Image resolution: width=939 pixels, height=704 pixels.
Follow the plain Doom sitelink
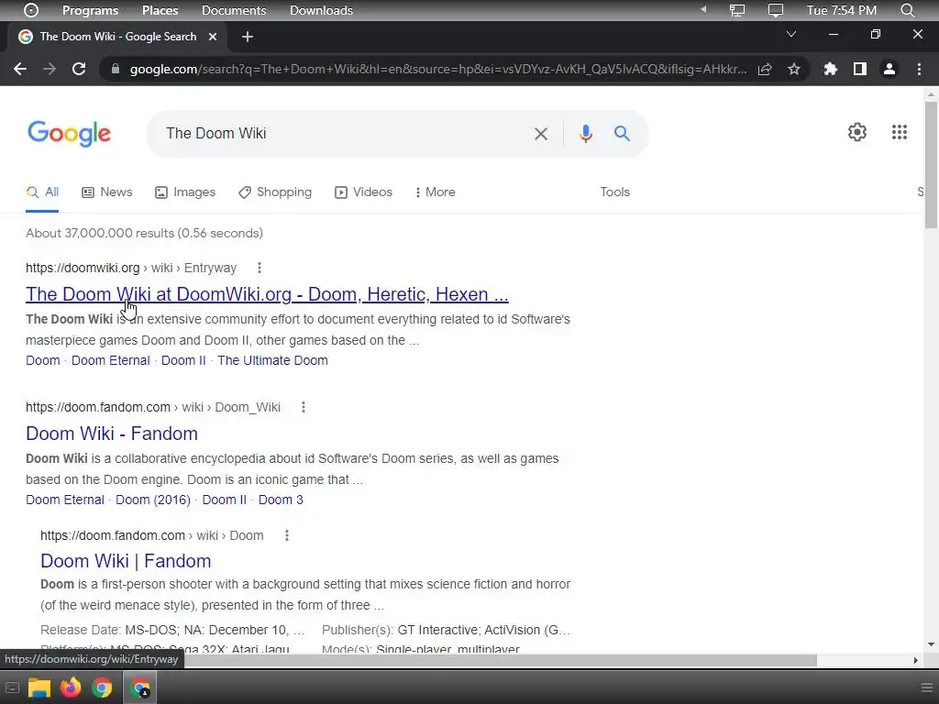coord(42,360)
